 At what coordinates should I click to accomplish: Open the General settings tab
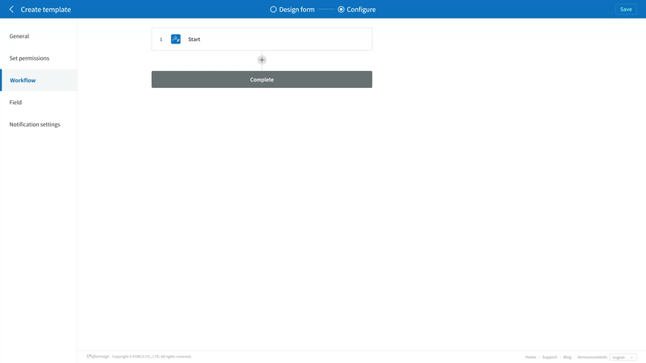click(38, 36)
